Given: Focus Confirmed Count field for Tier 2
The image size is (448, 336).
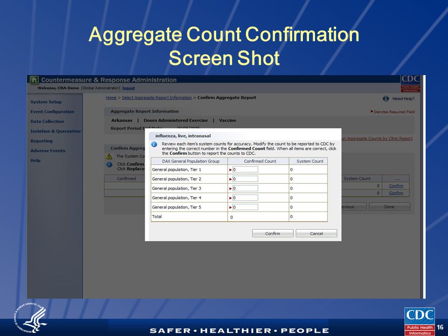Looking at the screenshot, I should point(245,179).
